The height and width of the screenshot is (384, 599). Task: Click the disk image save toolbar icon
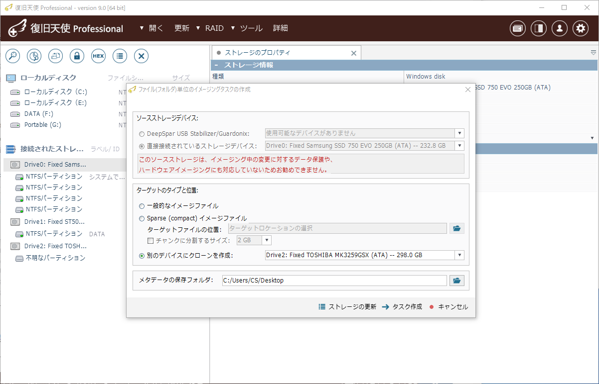pos(55,56)
